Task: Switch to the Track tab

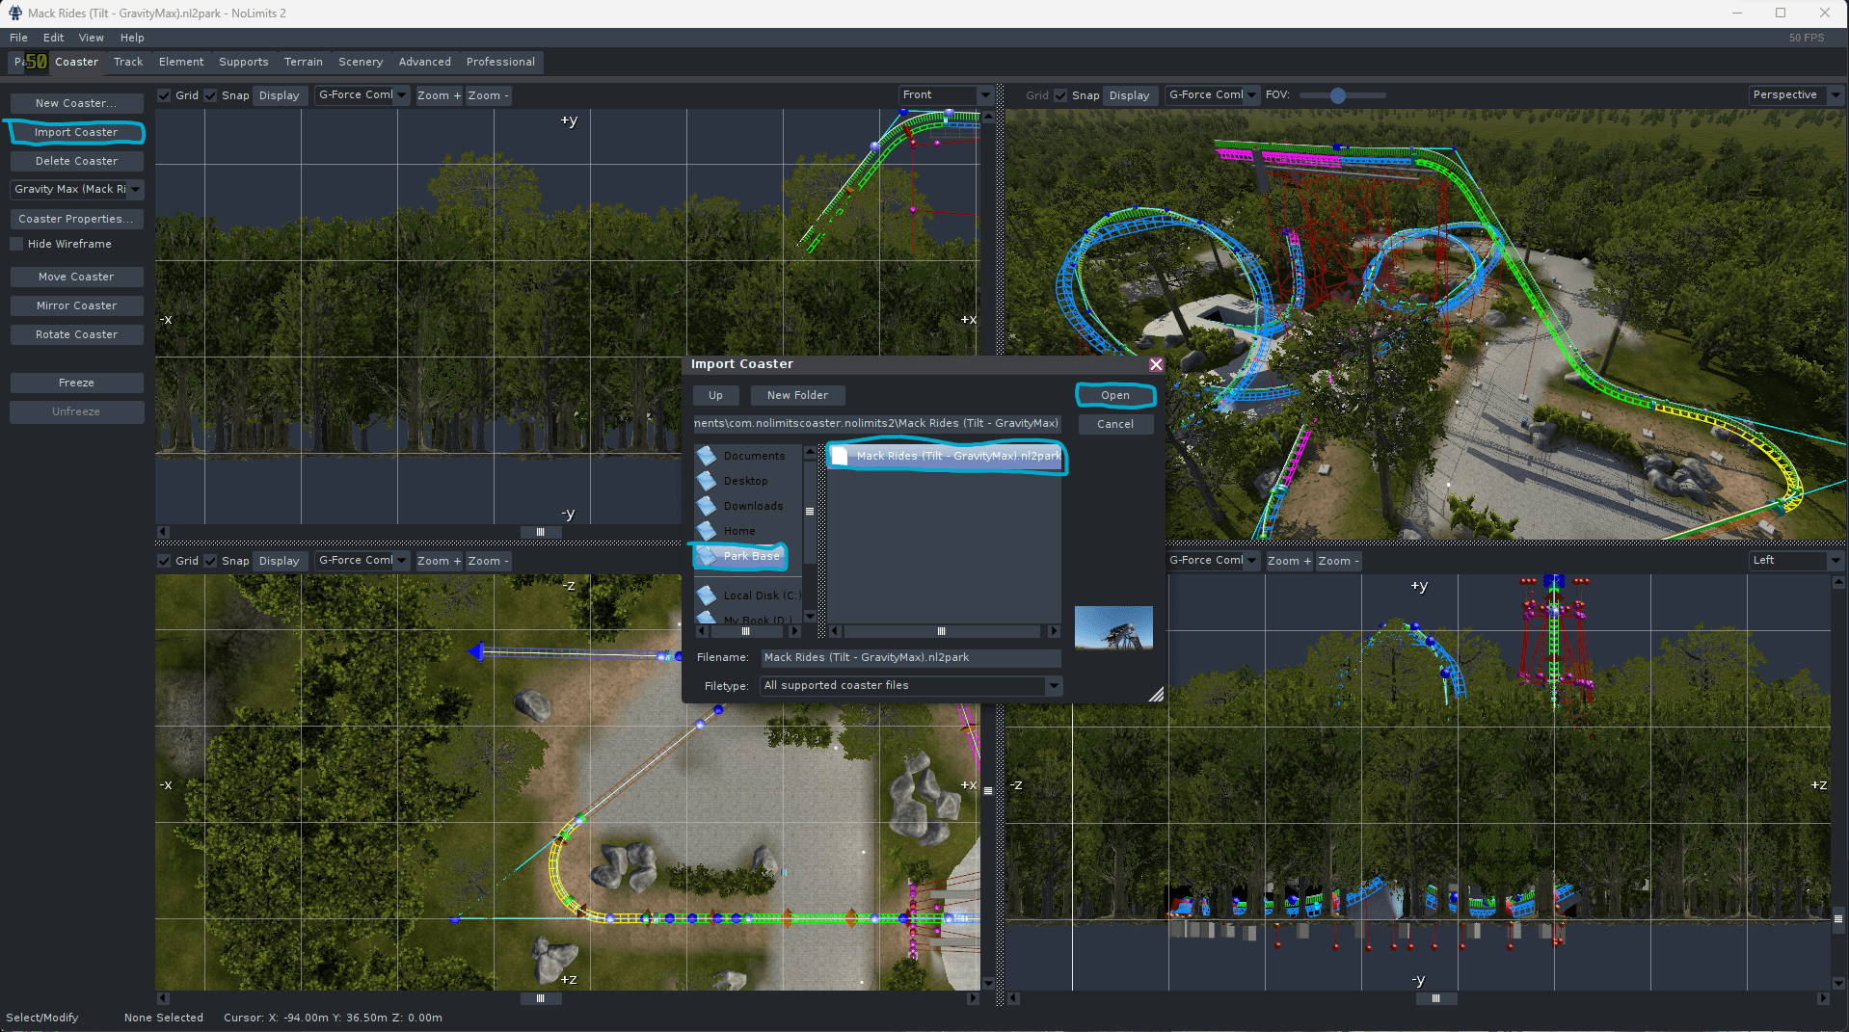Action: pos(128,62)
